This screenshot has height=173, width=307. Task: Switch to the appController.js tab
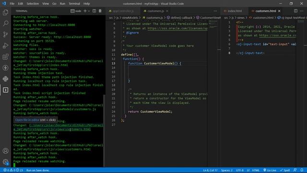click(x=123, y=11)
